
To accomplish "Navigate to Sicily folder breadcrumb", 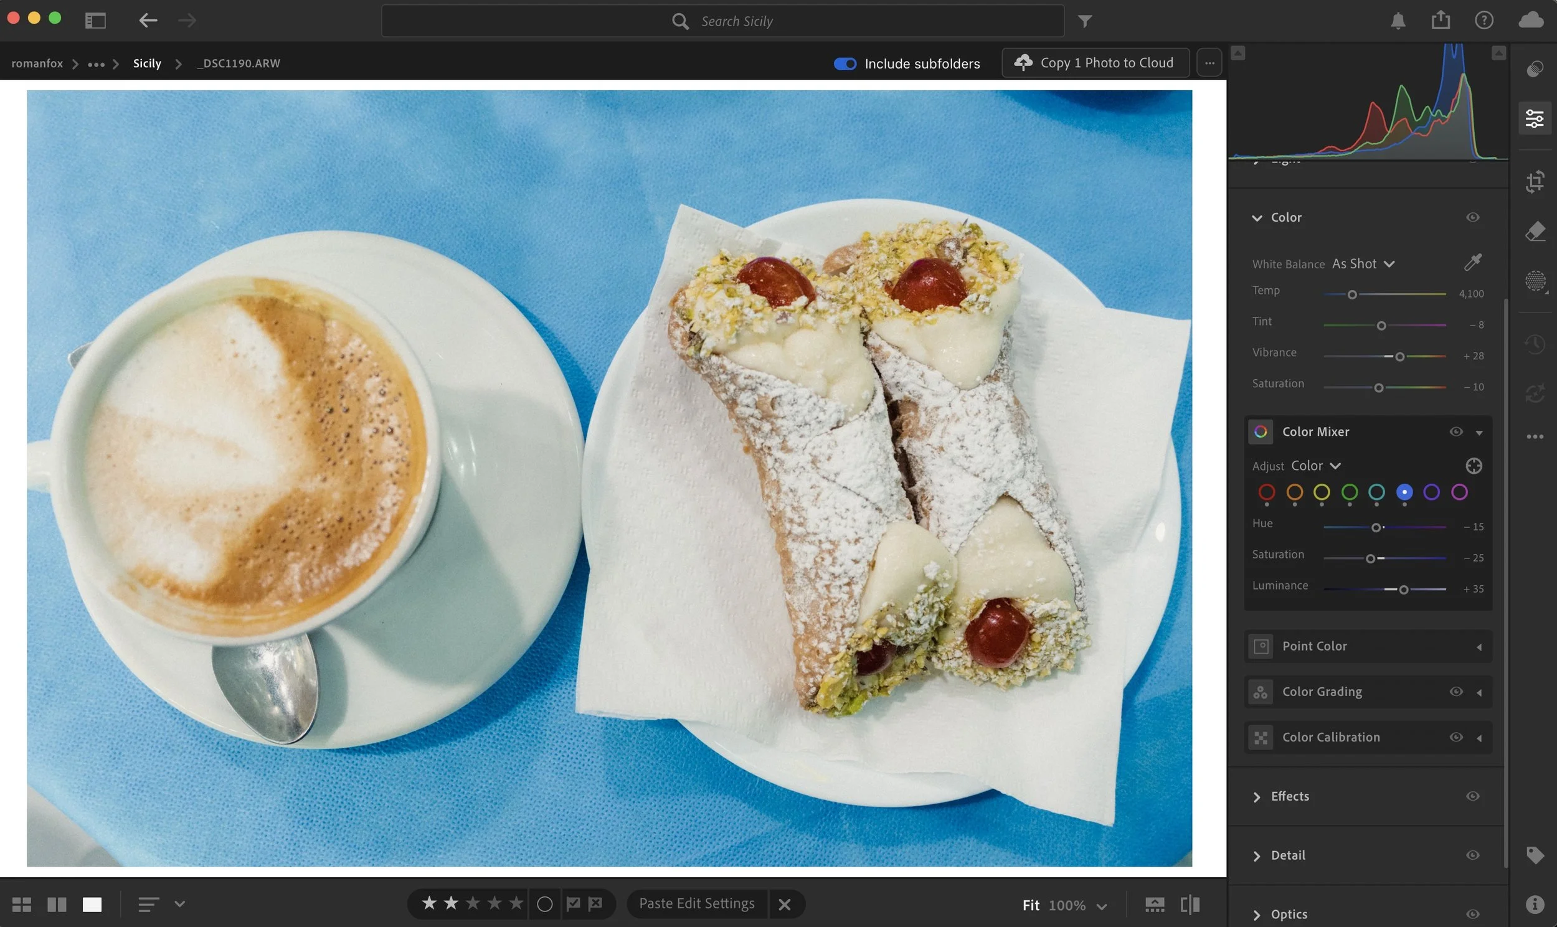I will pos(147,64).
